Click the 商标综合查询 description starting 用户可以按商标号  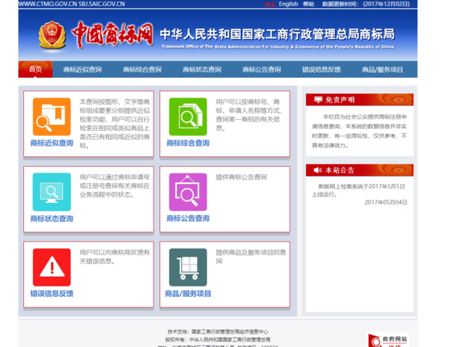tap(249, 114)
